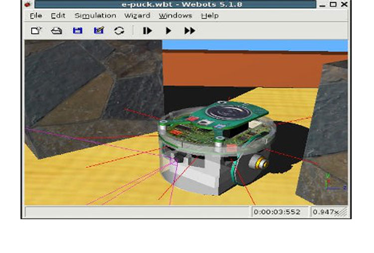Screen dimensions: 374x253
Task: Open the Simulation menu
Action: click(95, 15)
